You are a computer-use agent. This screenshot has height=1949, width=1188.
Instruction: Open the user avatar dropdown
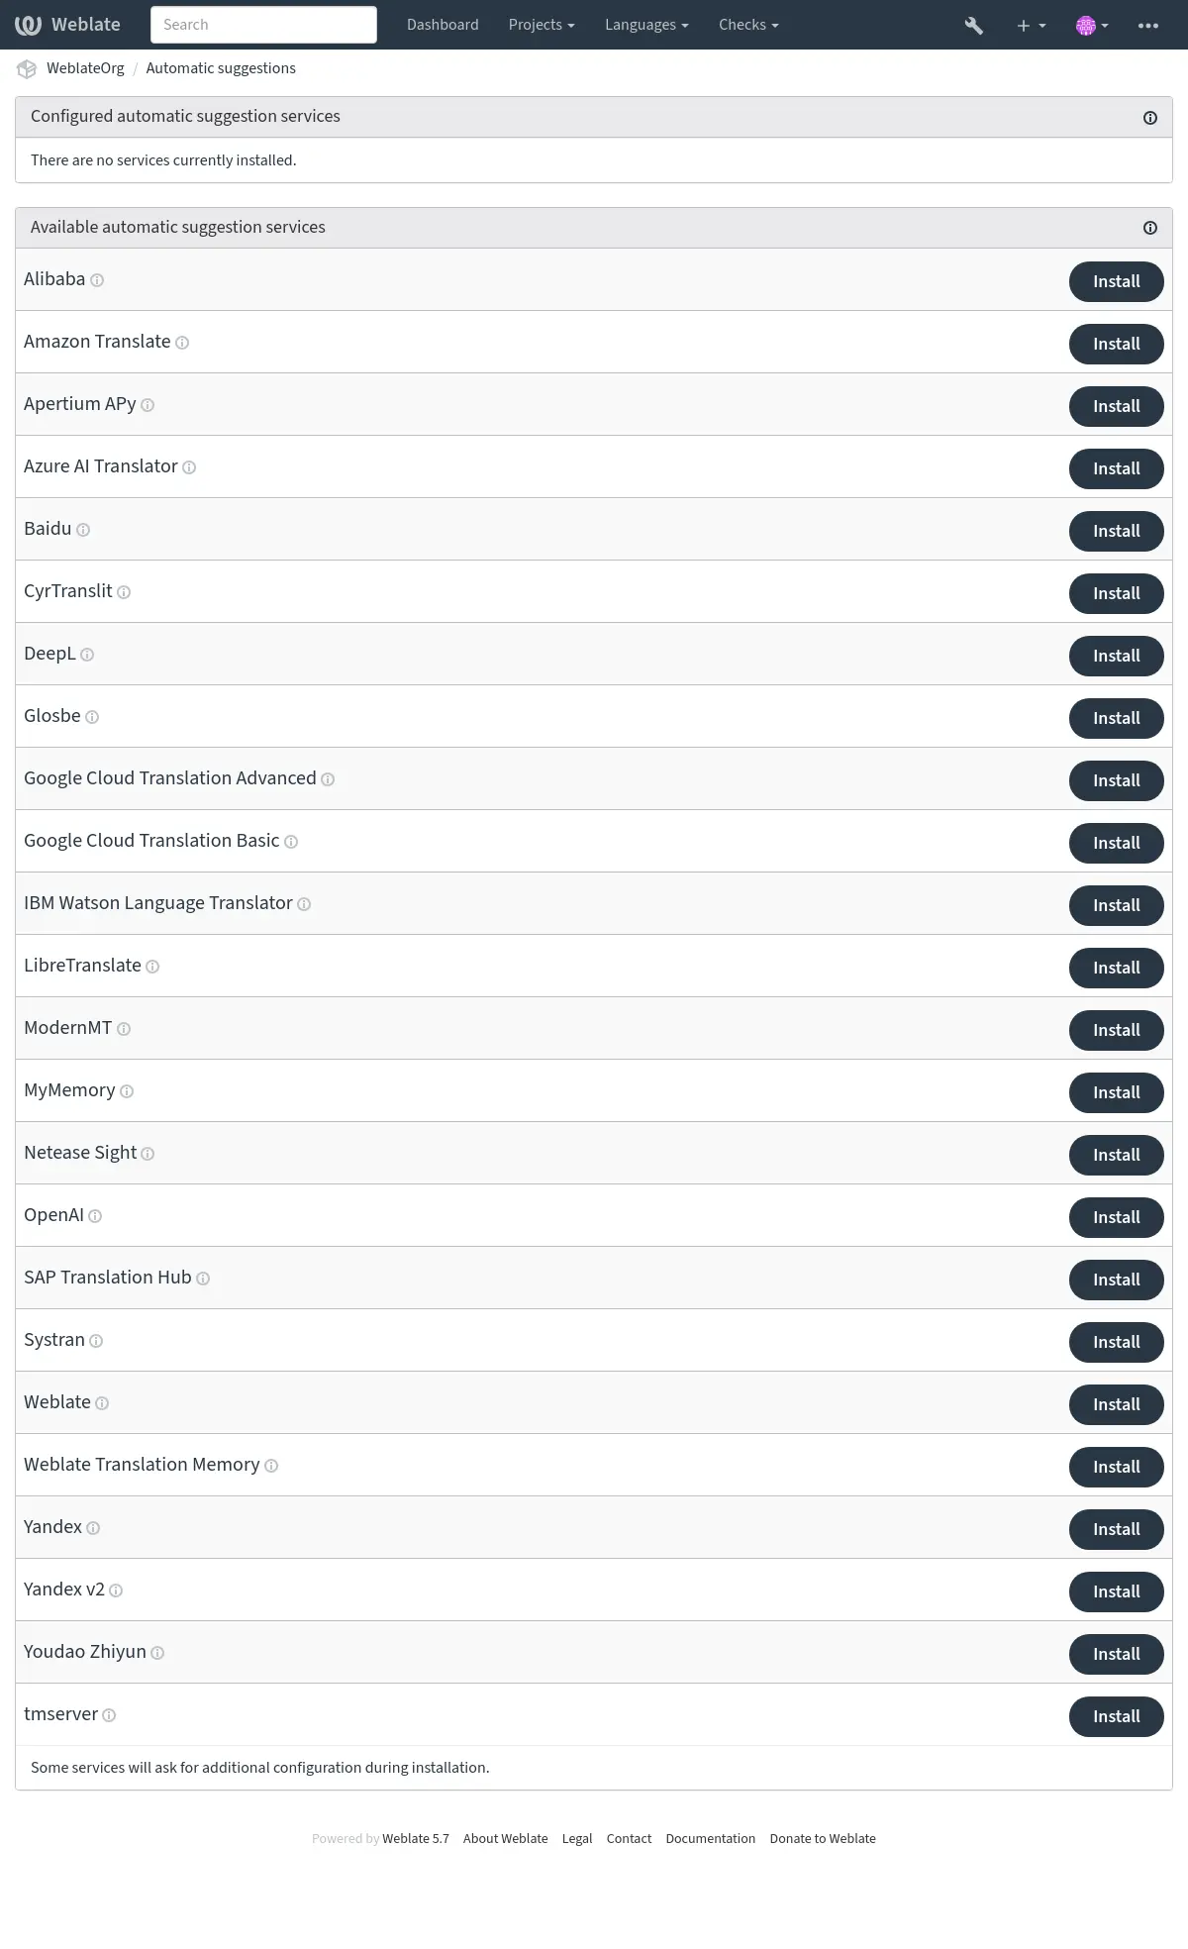[1092, 26]
